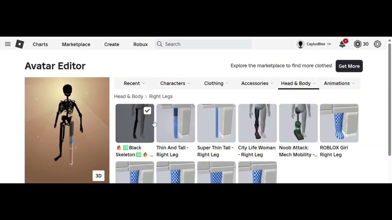
Task: Expand the Clothing dropdown
Action: click(x=216, y=83)
